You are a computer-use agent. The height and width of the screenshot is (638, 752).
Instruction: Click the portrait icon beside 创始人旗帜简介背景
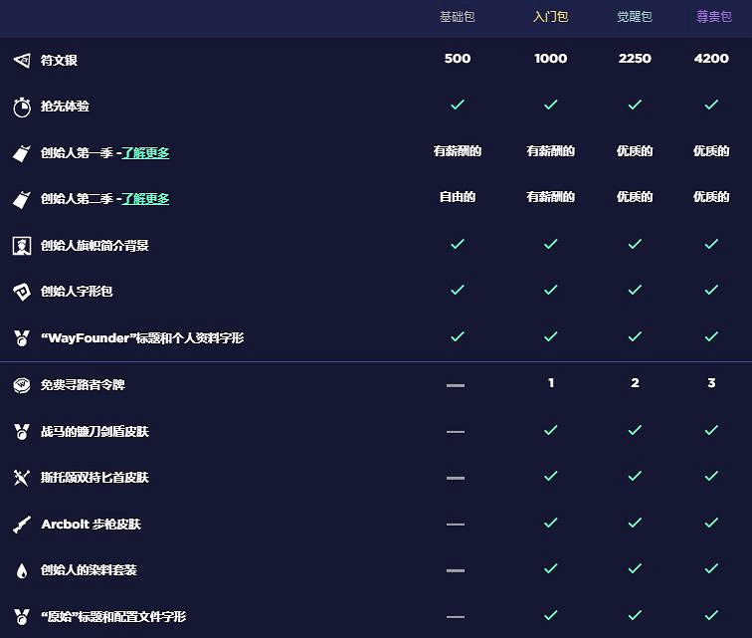(22, 246)
